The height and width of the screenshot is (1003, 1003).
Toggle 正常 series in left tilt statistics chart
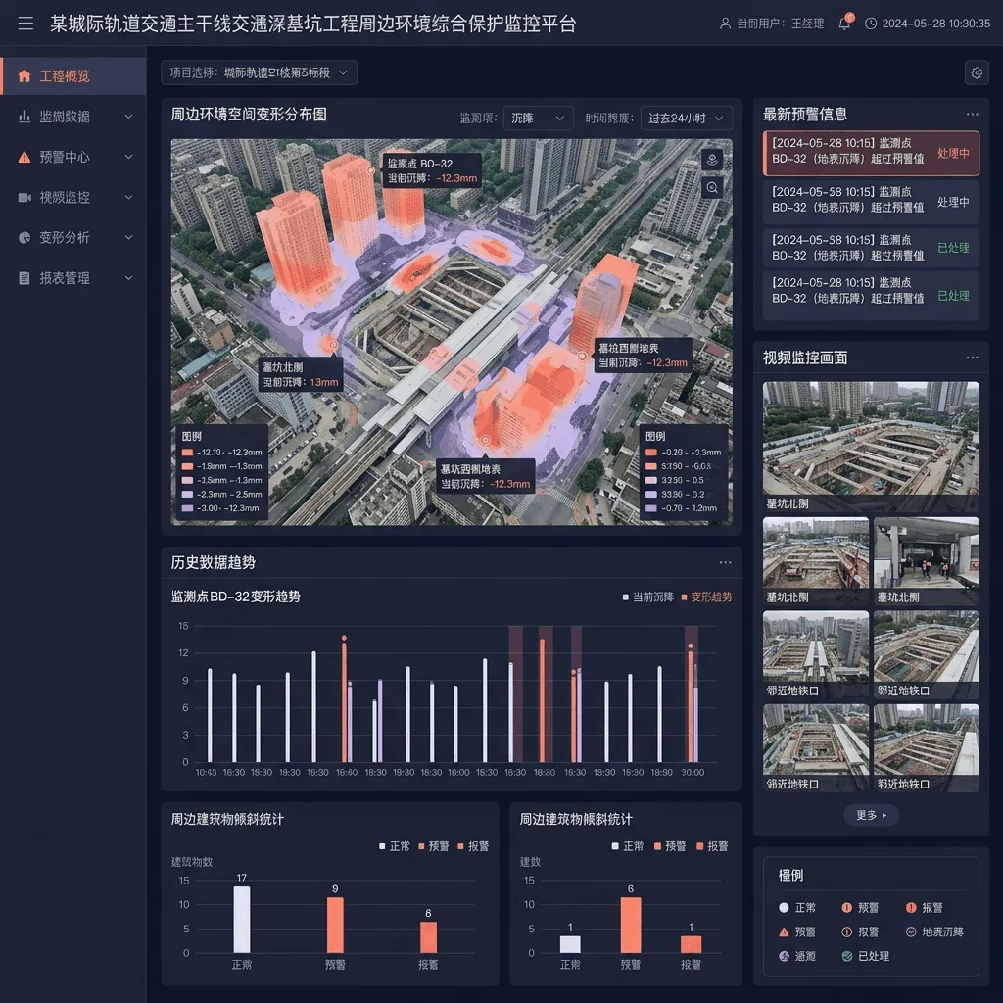click(395, 846)
